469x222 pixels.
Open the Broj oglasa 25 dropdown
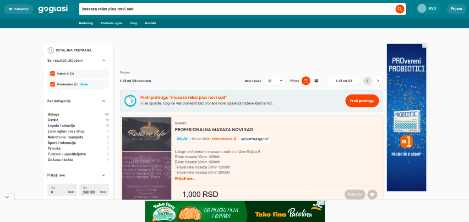(275, 81)
